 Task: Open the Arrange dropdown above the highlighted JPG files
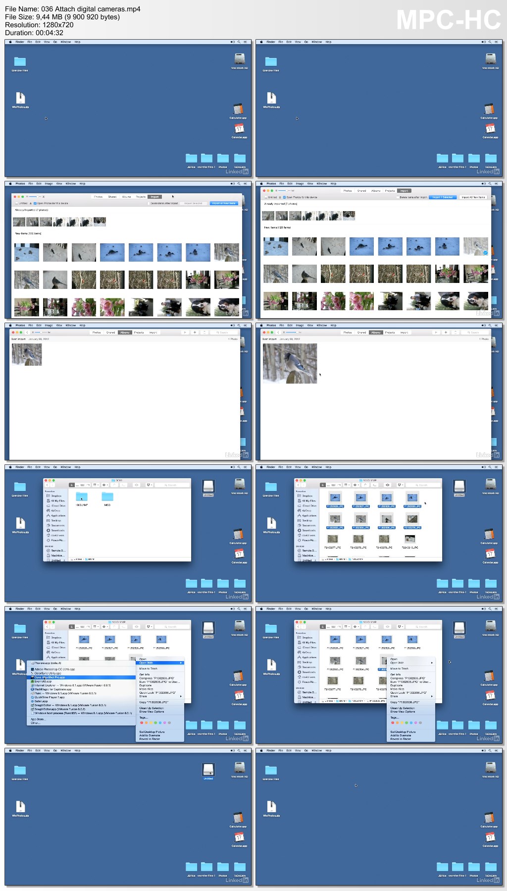348,485
